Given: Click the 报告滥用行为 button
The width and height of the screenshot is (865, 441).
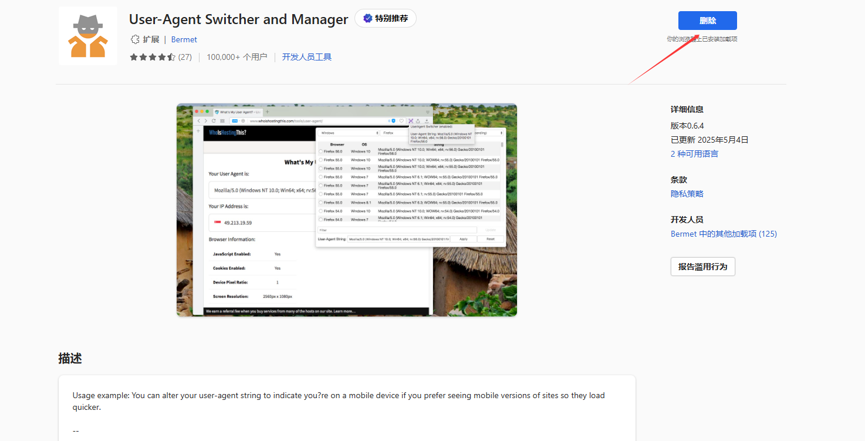Looking at the screenshot, I should (x=702, y=267).
